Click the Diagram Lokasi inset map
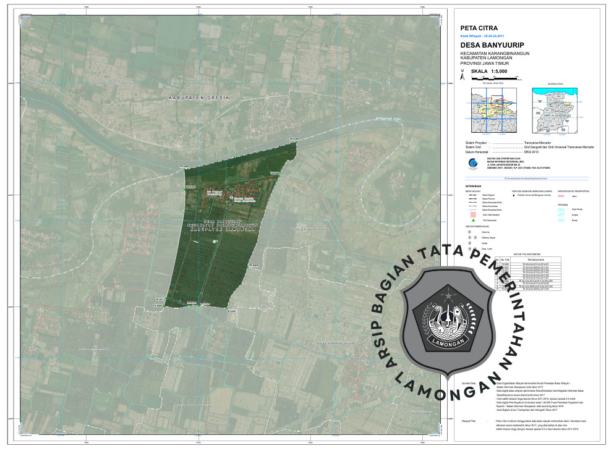Viewport: 614px width, 451px height. point(556,109)
